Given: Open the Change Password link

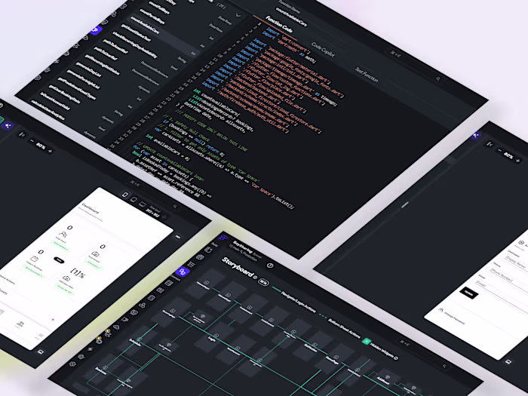Looking at the screenshot, I should tap(455, 318).
